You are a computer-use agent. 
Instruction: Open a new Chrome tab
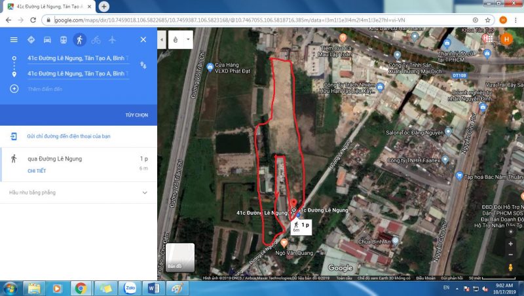click(104, 7)
